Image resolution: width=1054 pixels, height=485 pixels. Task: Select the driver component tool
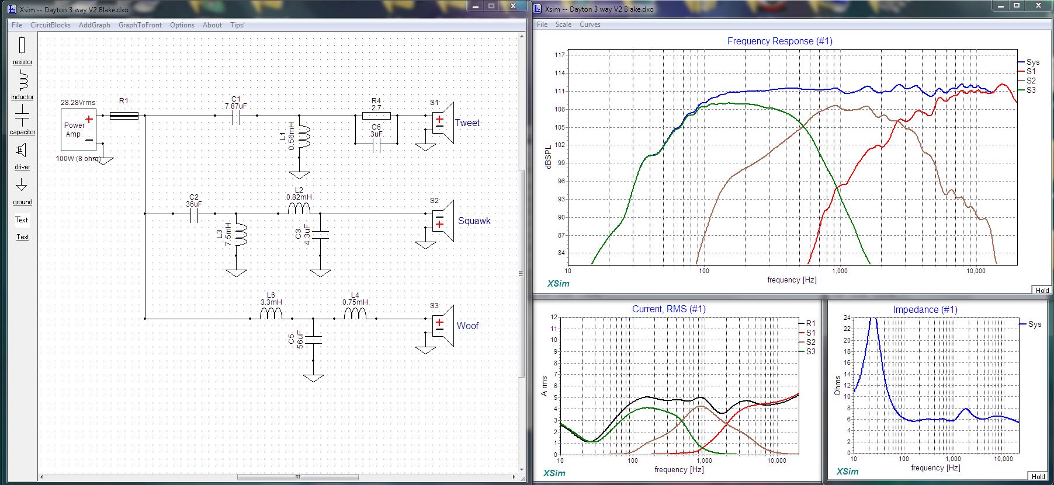pos(22,156)
